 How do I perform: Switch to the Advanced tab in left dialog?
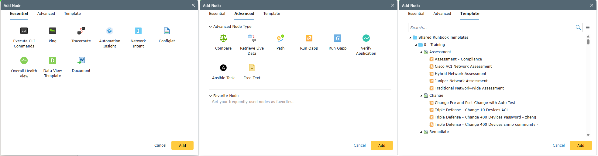[46, 14]
